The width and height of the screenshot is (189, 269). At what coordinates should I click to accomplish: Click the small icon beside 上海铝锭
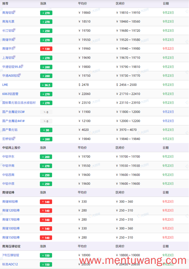(15, 57)
